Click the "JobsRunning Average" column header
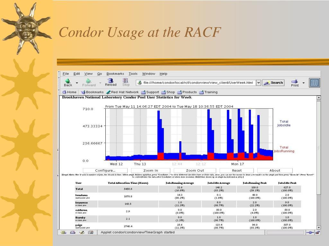Screen dimensions: 329x246 (180, 183)
